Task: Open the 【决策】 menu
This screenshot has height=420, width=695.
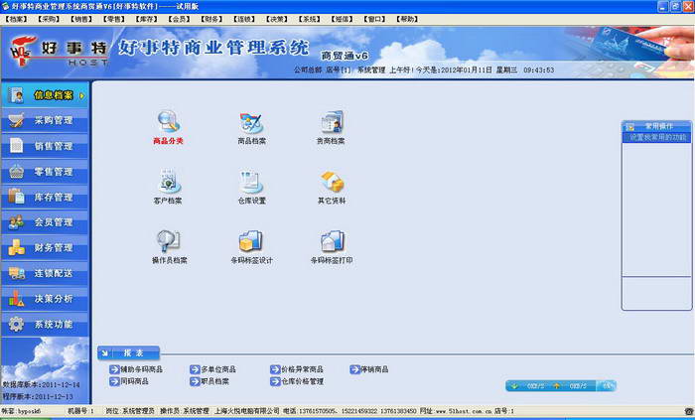Action: coord(277,19)
